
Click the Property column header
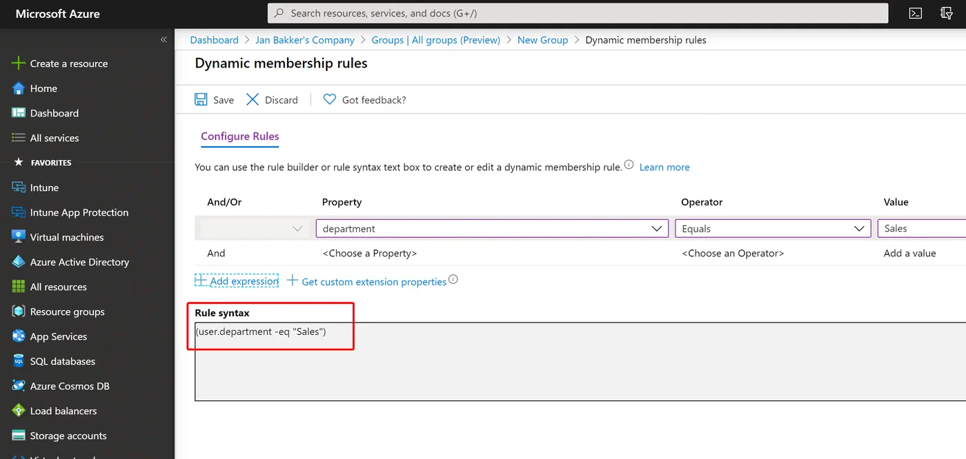tap(342, 202)
